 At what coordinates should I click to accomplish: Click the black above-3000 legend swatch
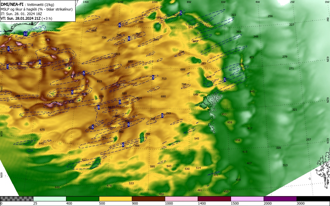(313, 199)
